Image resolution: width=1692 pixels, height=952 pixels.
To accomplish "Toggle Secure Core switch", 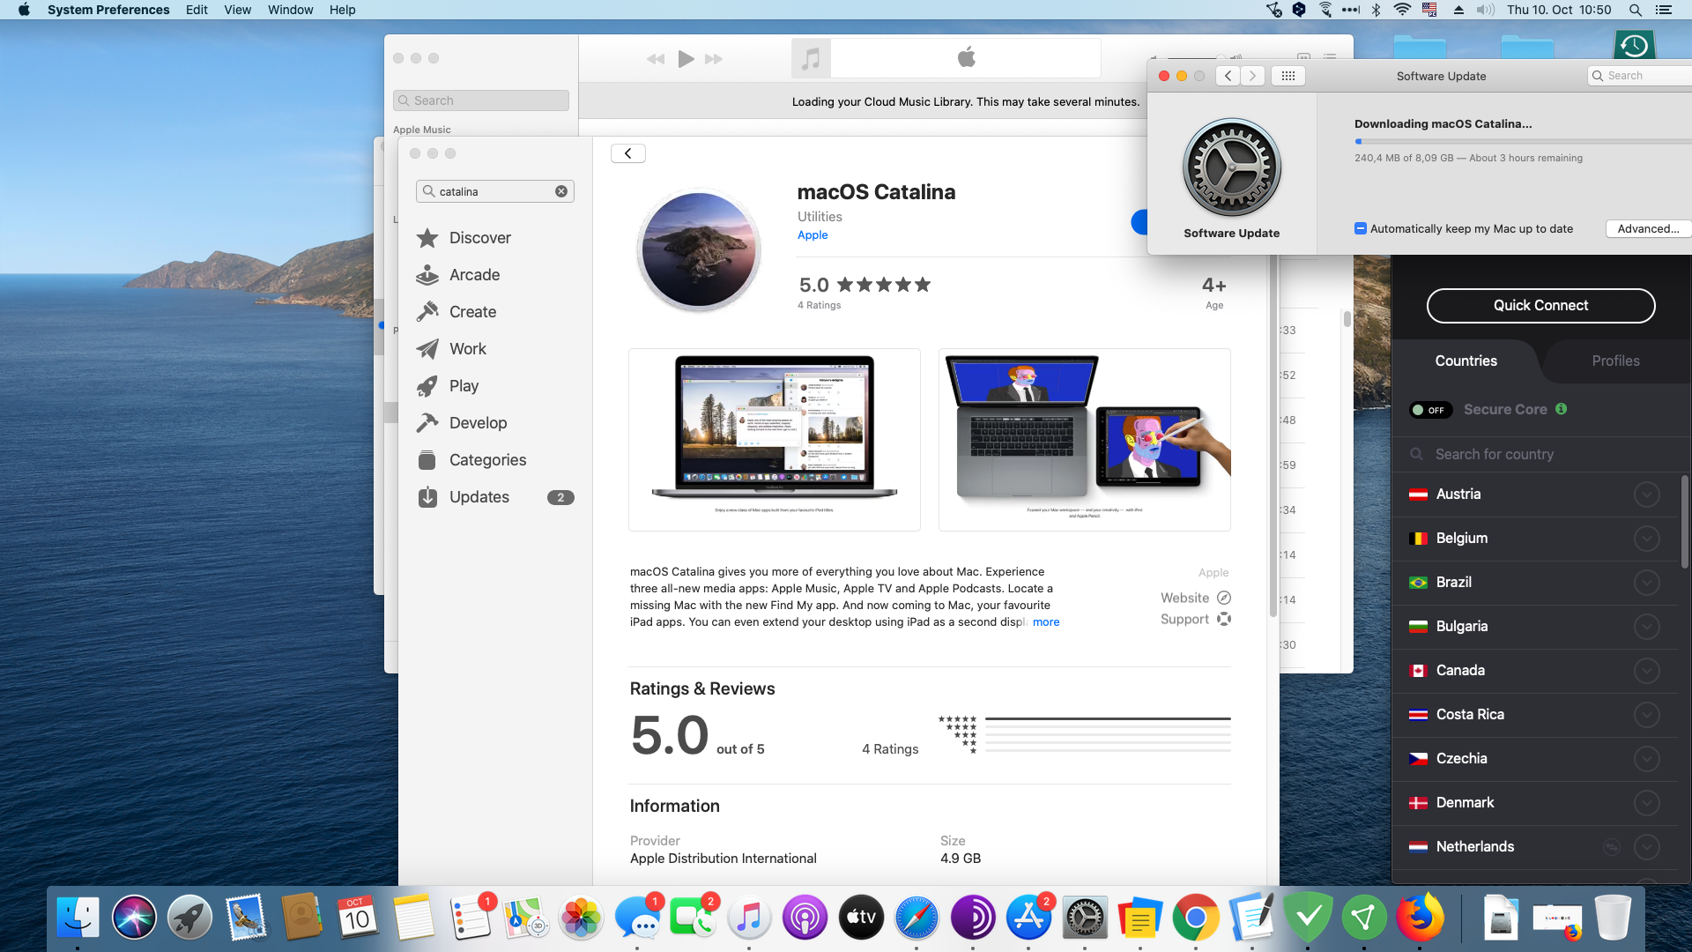I will (x=1430, y=410).
